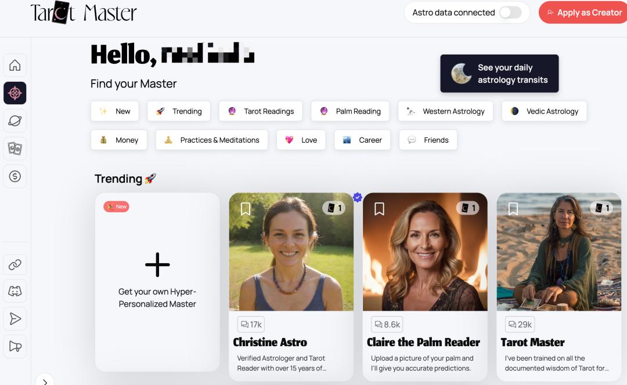This screenshot has width=627, height=385.
Task: Open the megaphone announcements icon
Action: click(x=15, y=346)
